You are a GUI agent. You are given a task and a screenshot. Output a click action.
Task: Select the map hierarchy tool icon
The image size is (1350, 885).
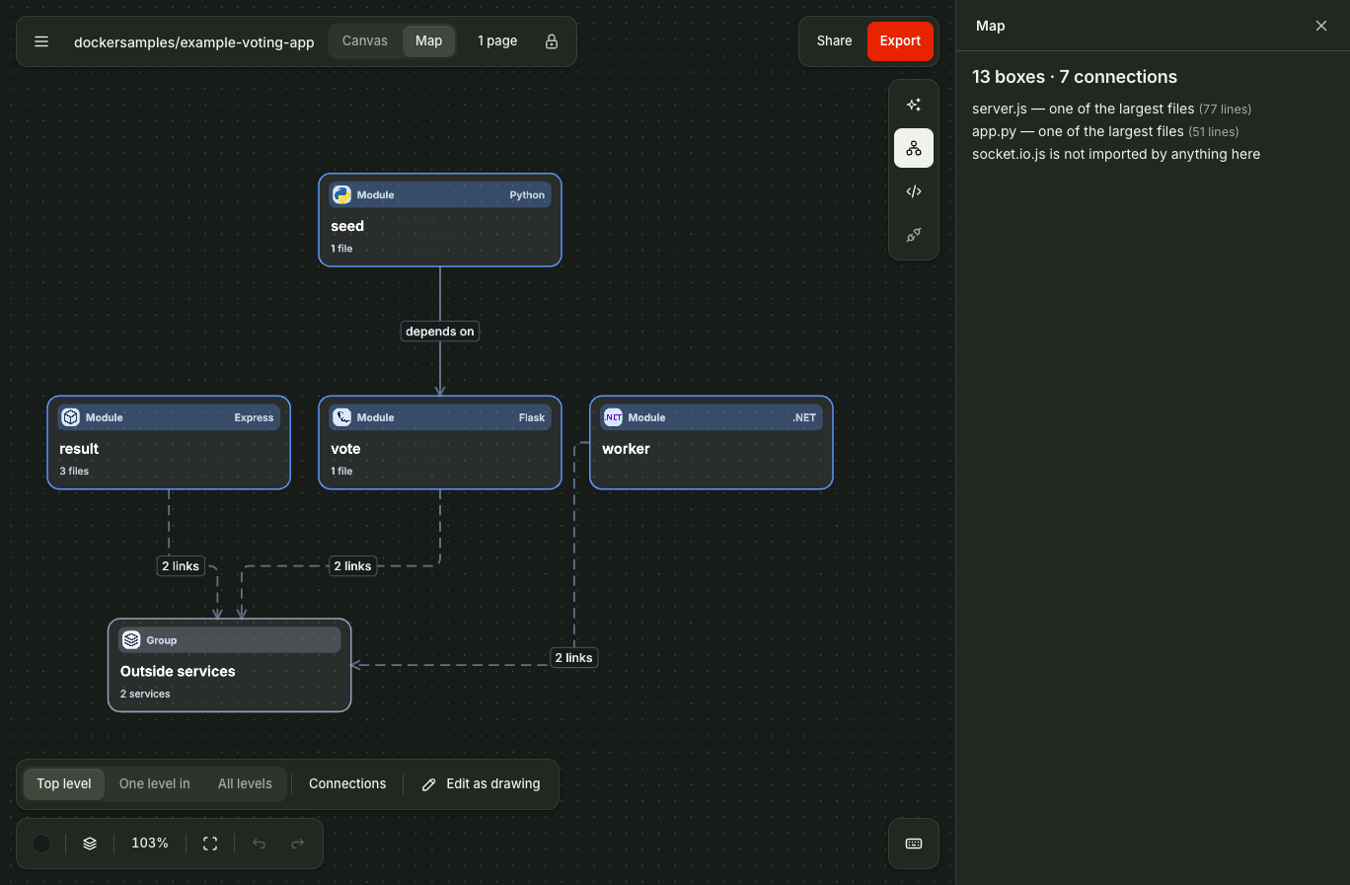(x=914, y=148)
